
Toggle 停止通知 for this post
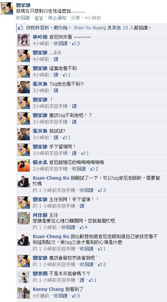(57, 18)
